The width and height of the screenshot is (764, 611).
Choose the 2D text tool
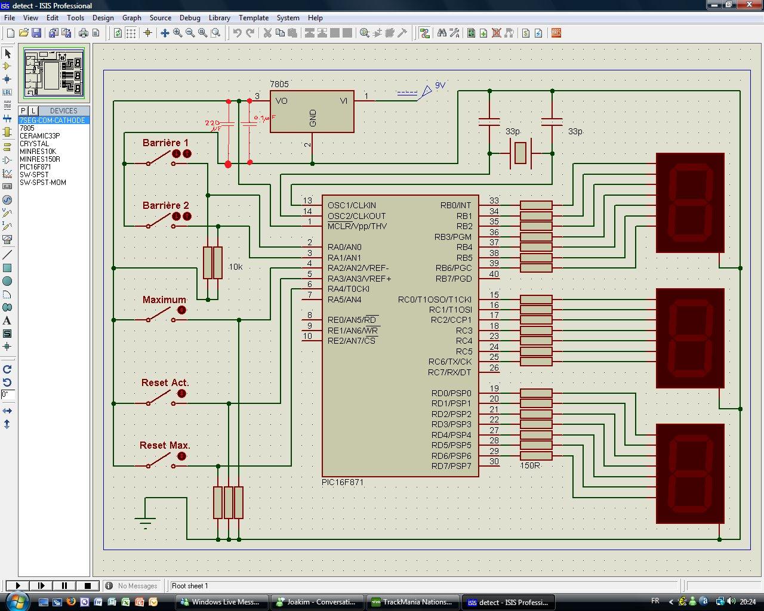7,320
